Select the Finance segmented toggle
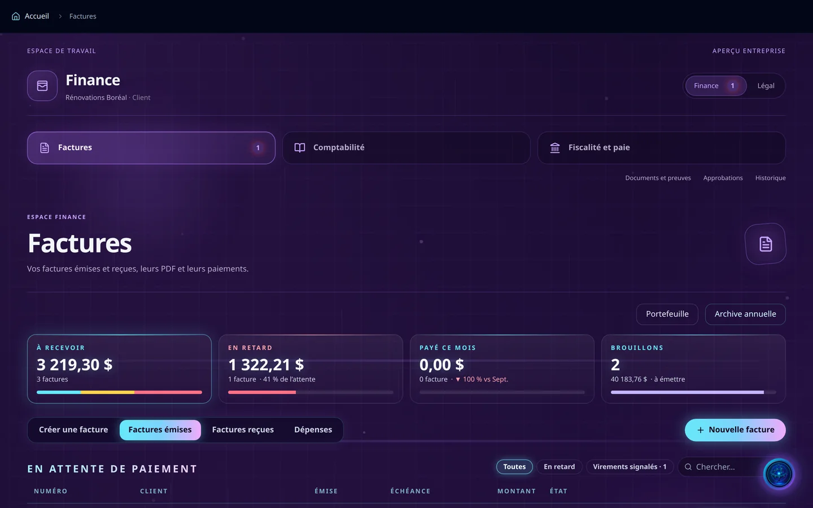813x508 pixels. pyautogui.click(x=716, y=86)
